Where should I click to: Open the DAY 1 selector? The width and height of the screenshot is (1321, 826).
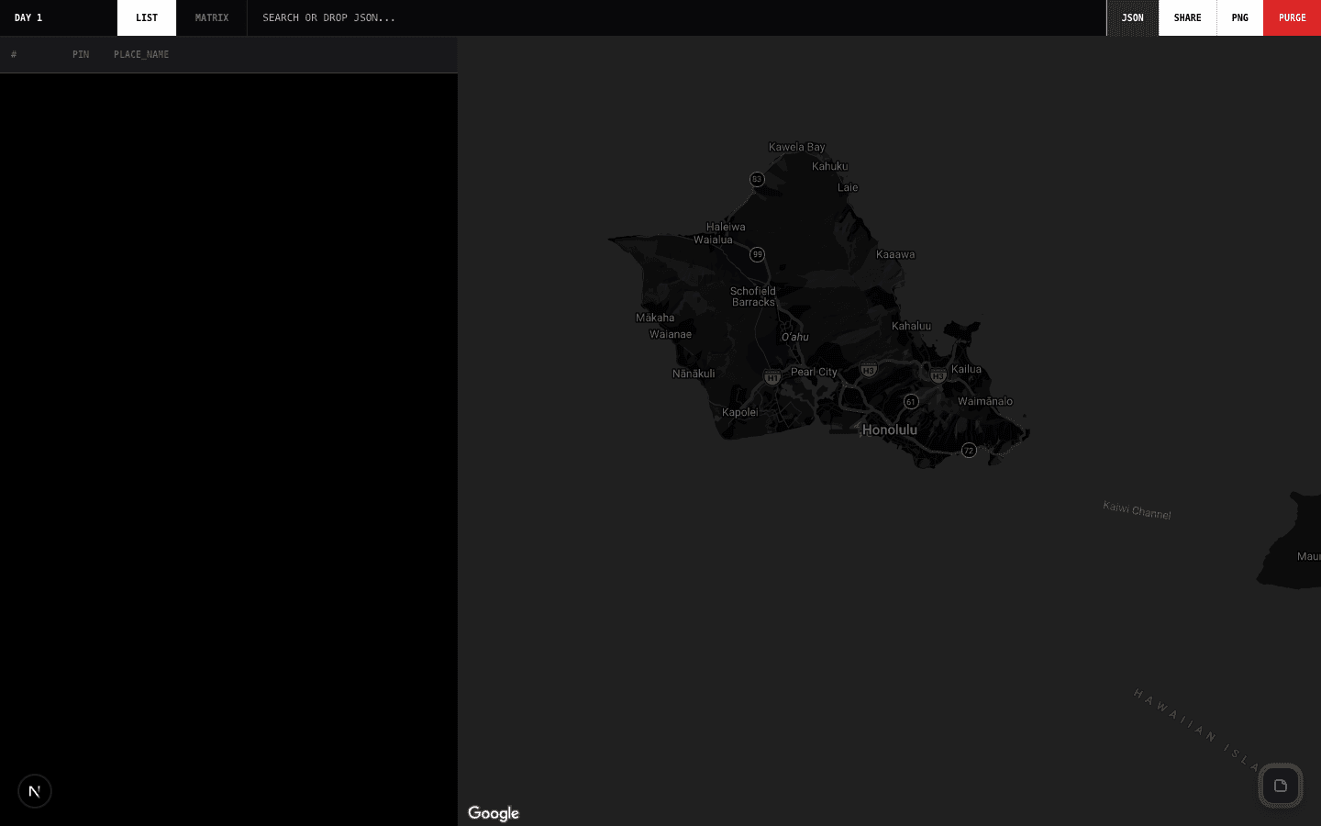tap(28, 17)
